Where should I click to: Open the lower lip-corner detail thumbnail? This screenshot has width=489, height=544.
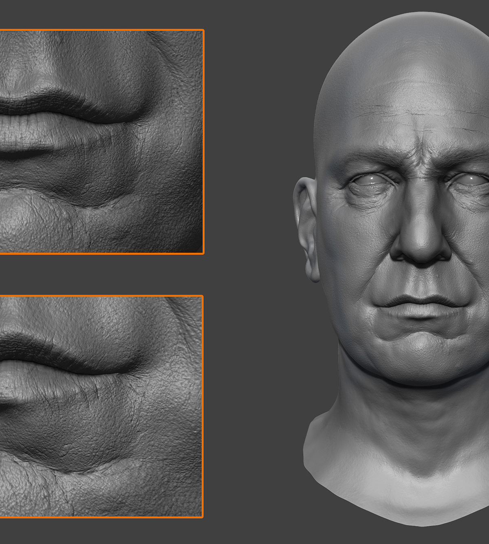click(101, 407)
